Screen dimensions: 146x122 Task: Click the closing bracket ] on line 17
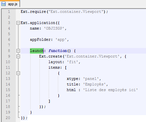[49, 101]
